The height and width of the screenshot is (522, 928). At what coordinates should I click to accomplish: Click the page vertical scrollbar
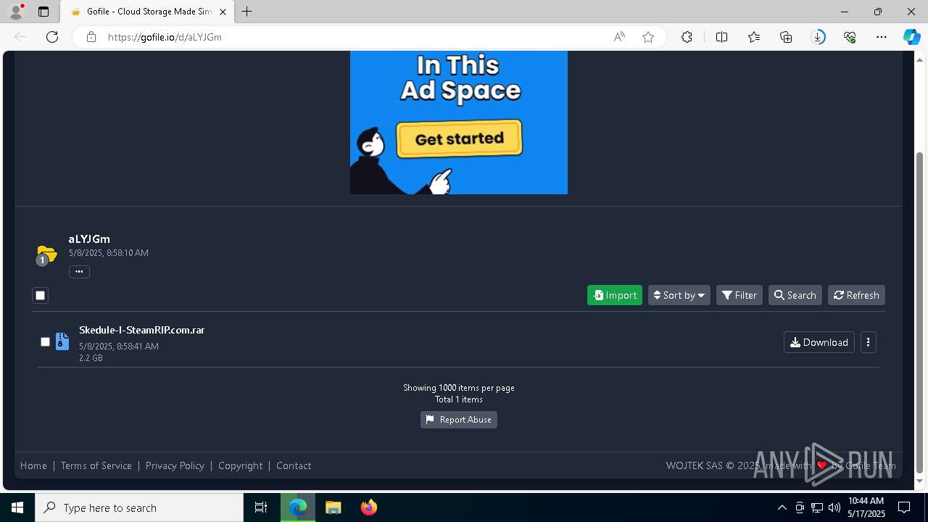[920, 312]
